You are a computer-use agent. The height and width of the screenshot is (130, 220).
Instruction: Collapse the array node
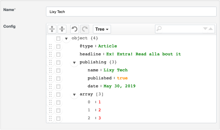74,95
